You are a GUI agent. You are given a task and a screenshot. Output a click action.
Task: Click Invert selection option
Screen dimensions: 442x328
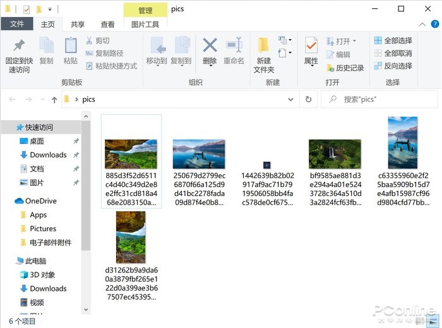[x=393, y=66]
